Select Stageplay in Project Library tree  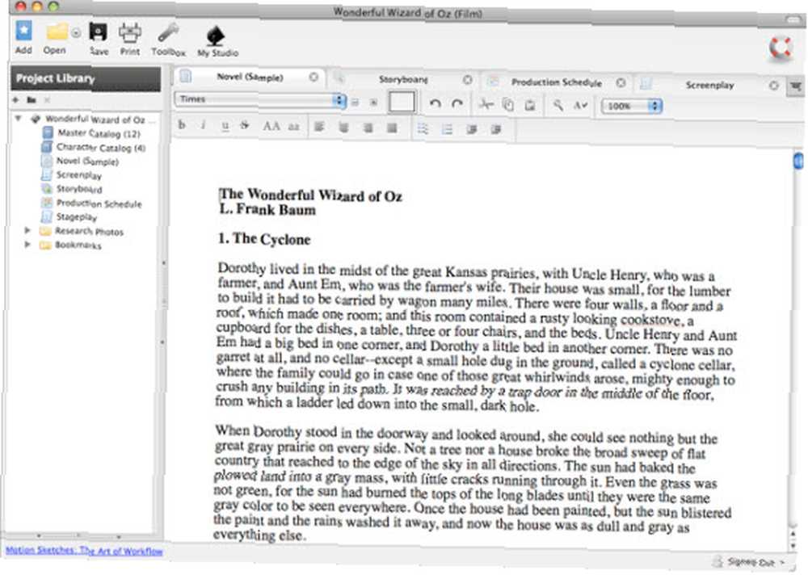(x=69, y=217)
